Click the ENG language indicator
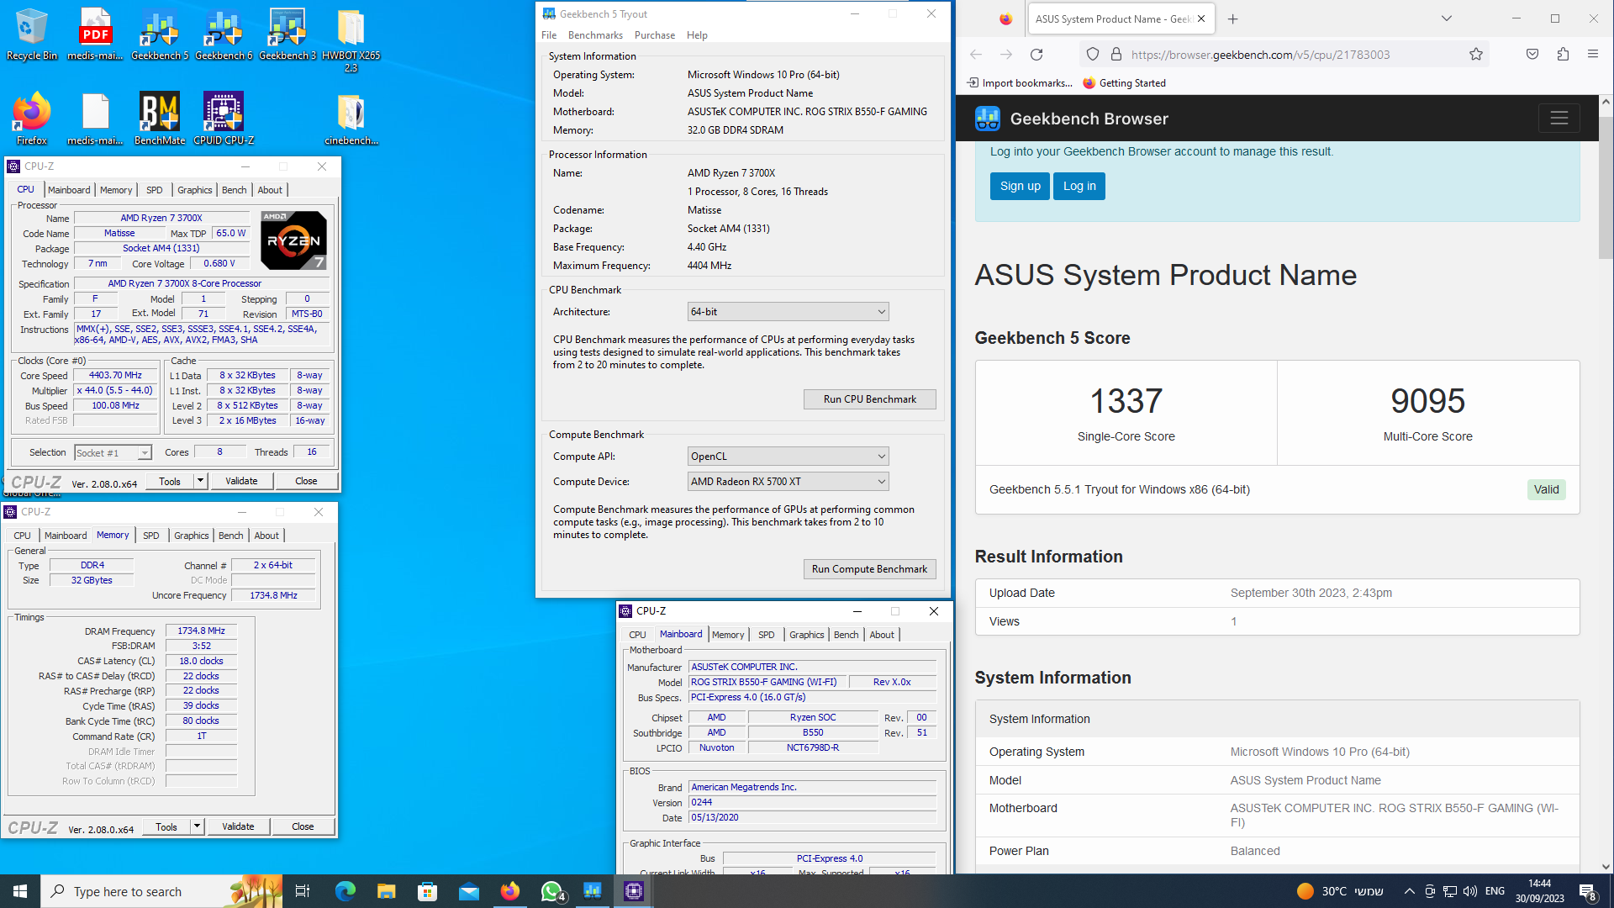1614x908 pixels. 1495,891
